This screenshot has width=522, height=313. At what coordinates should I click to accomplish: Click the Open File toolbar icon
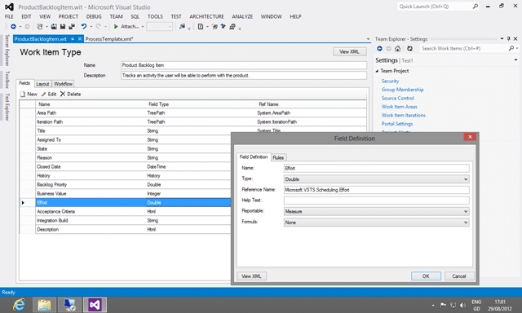pos(54,27)
